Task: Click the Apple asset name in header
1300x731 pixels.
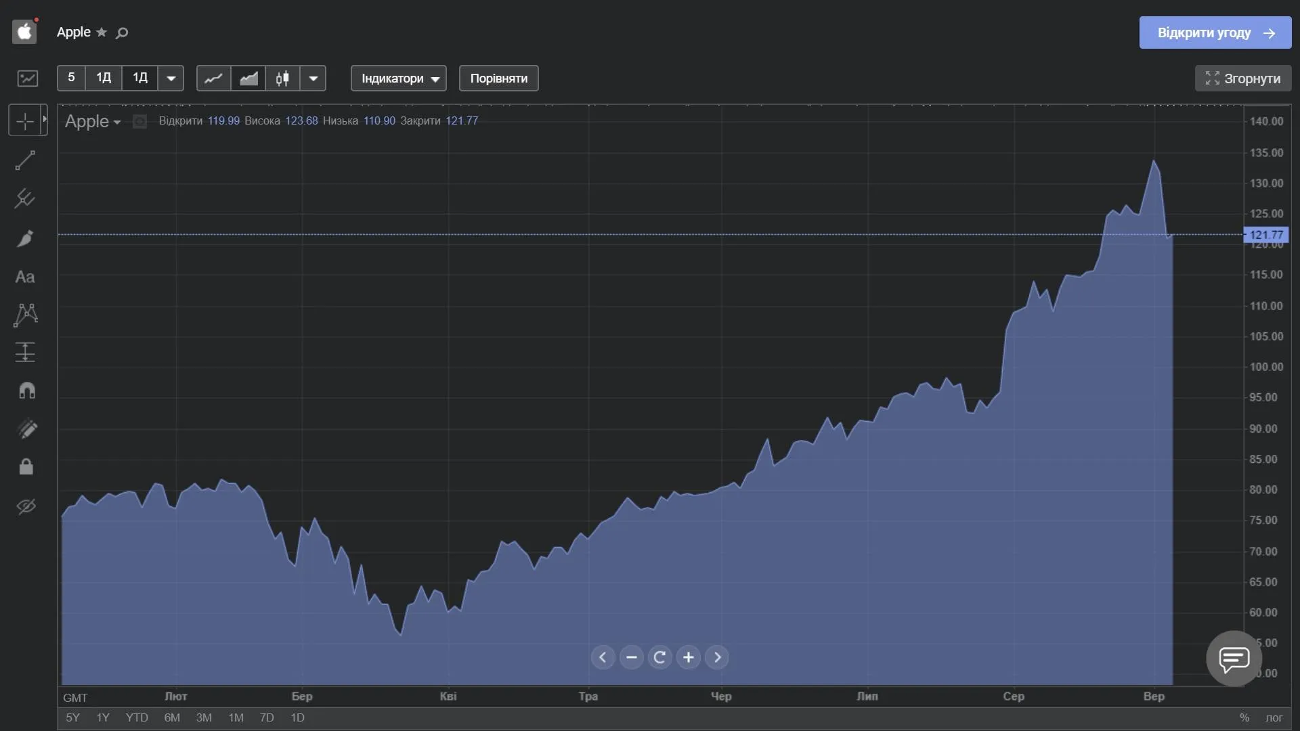Action: point(73,32)
